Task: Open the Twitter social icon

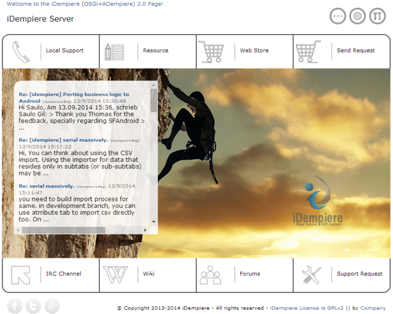Action: tap(33, 306)
